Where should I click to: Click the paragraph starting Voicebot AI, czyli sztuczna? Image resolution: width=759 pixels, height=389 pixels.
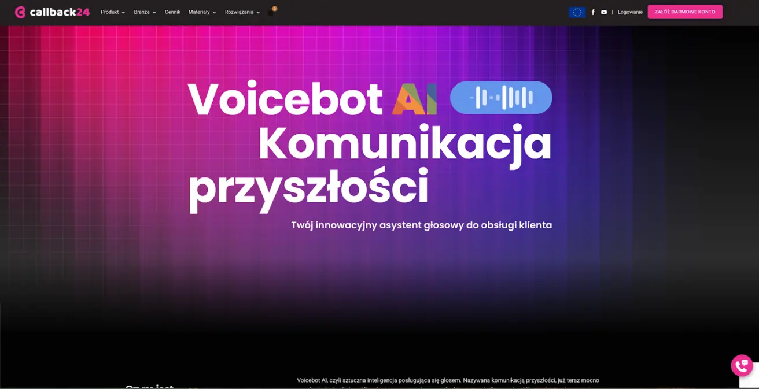448,383
